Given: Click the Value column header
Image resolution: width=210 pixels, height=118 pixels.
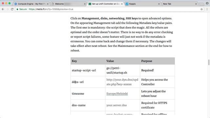Looking at the screenshot, I should point(122,61).
